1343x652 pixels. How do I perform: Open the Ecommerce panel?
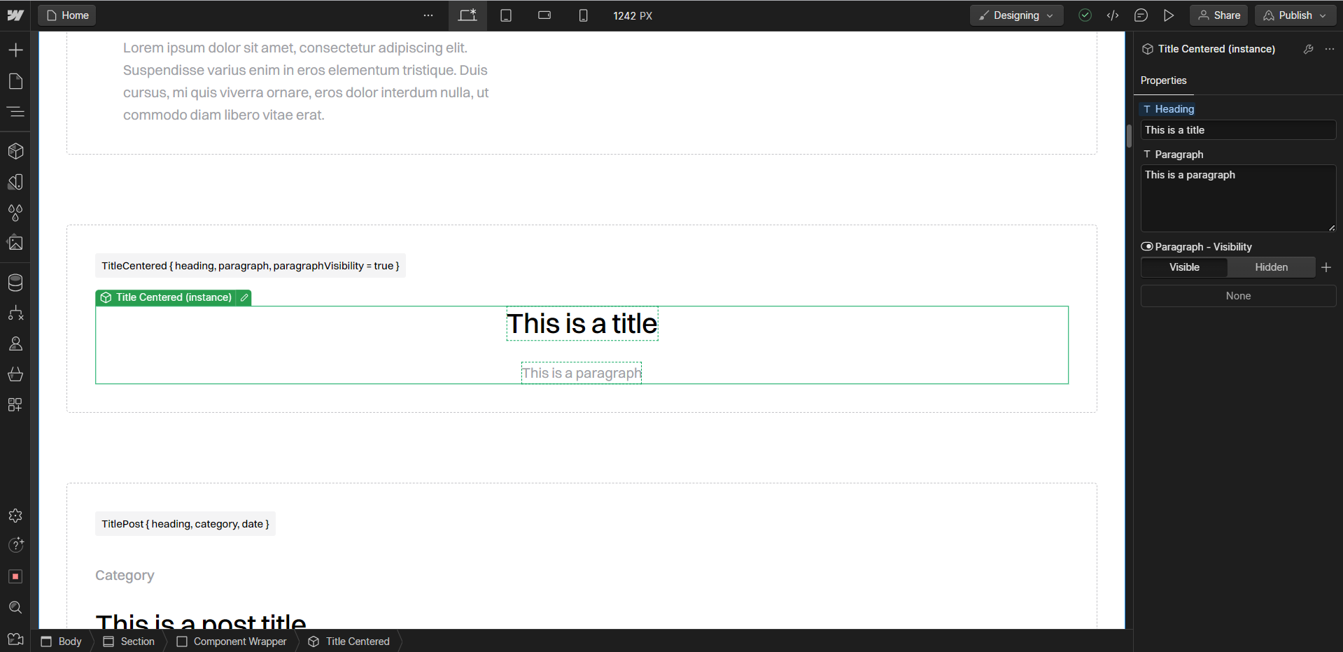point(15,374)
